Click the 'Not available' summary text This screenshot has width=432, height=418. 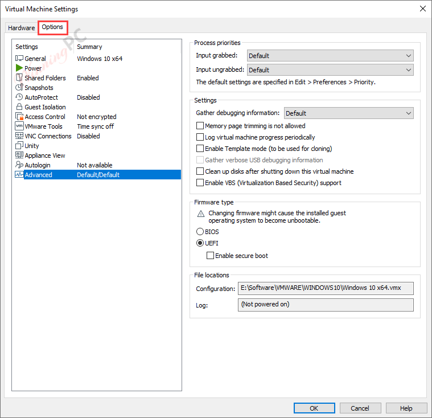pos(94,165)
